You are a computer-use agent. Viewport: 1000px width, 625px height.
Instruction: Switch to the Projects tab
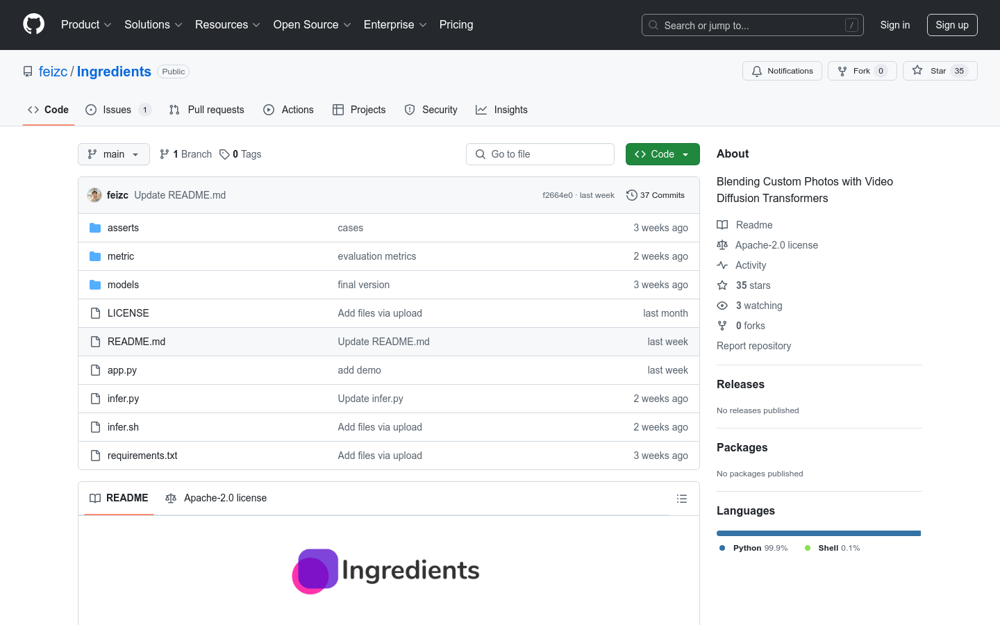tap(359, 110)
